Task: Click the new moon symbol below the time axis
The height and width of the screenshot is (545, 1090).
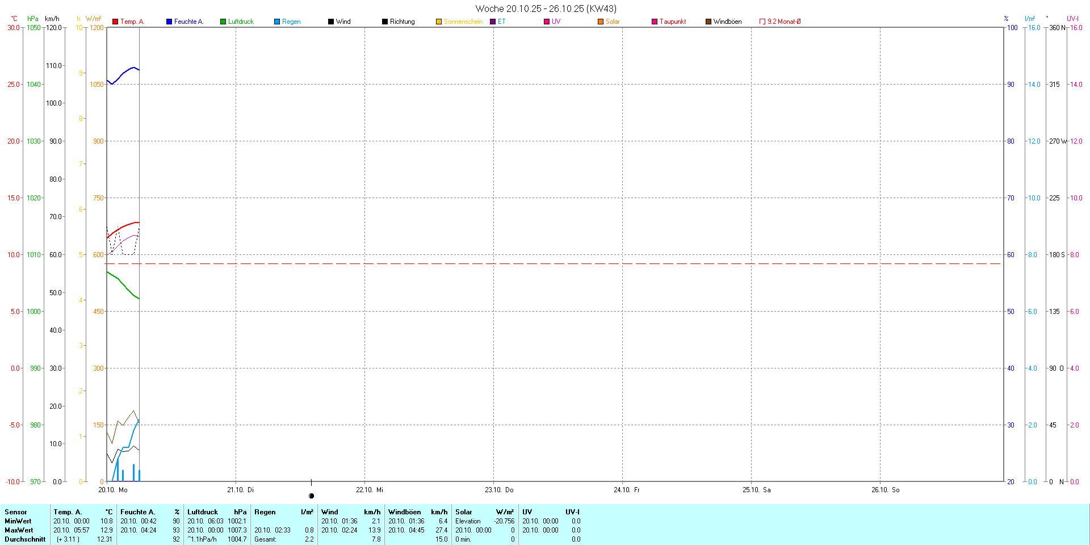Action: point(311,496)
